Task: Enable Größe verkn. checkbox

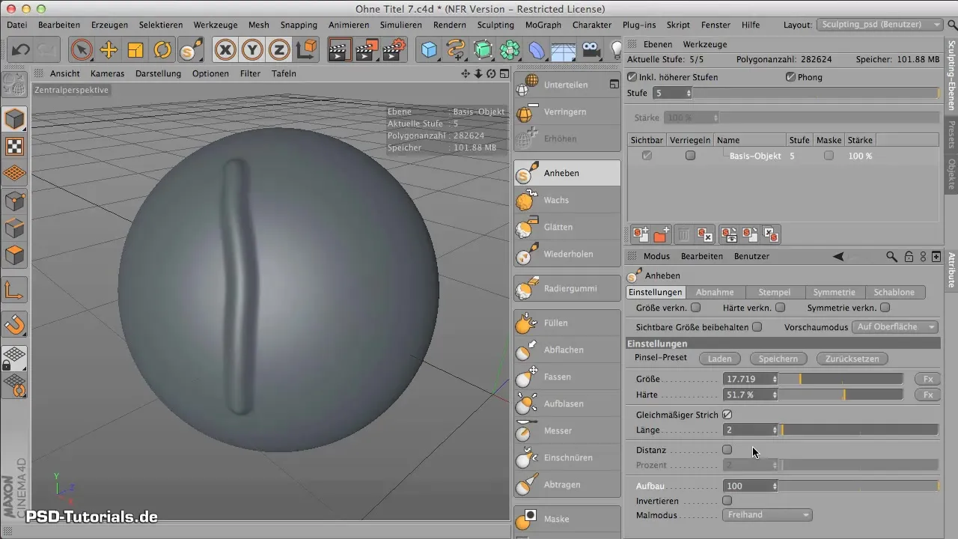Action: pyautogui.click(x=695, y=308)
